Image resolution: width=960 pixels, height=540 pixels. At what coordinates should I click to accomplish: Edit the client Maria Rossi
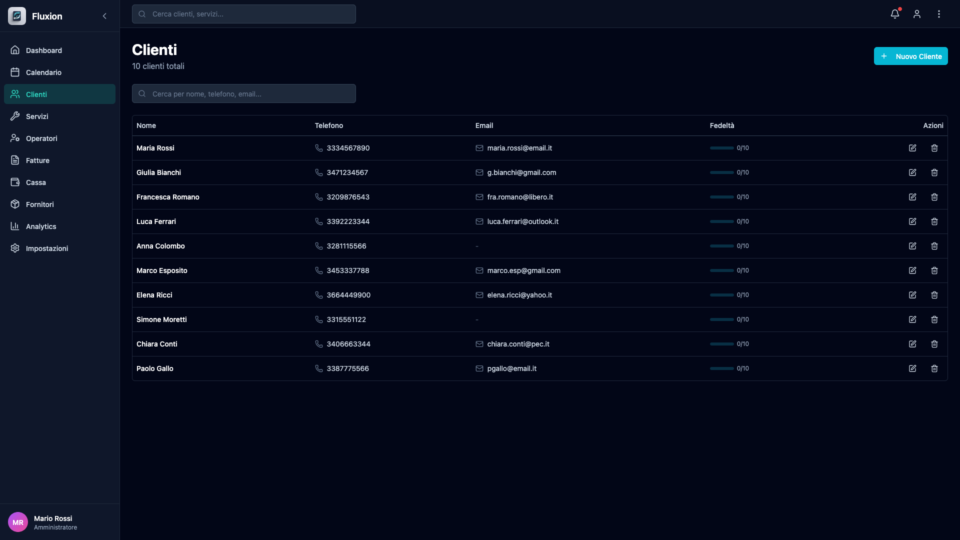(x=912, y=148)
